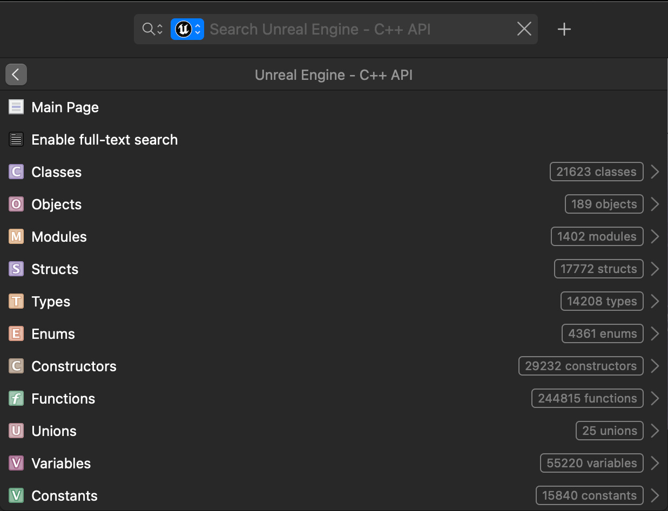Image resolution: width=668 pixels, height=511 pixels.
Task: Click the 15840 constants badge
Action: 590,496
